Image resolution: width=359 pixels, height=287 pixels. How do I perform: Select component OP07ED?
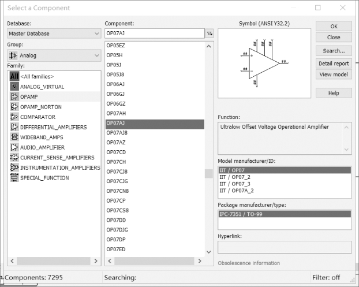tap(155, 249)
